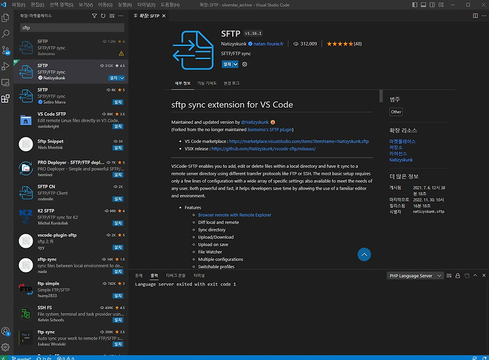Open the Explorer view in activity bar
This screenshot has height=360, width=489.
[x=5, y=18]
